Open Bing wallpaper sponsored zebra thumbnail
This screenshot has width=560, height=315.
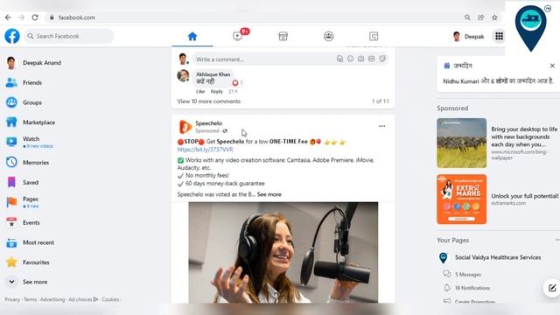(461, 143)
